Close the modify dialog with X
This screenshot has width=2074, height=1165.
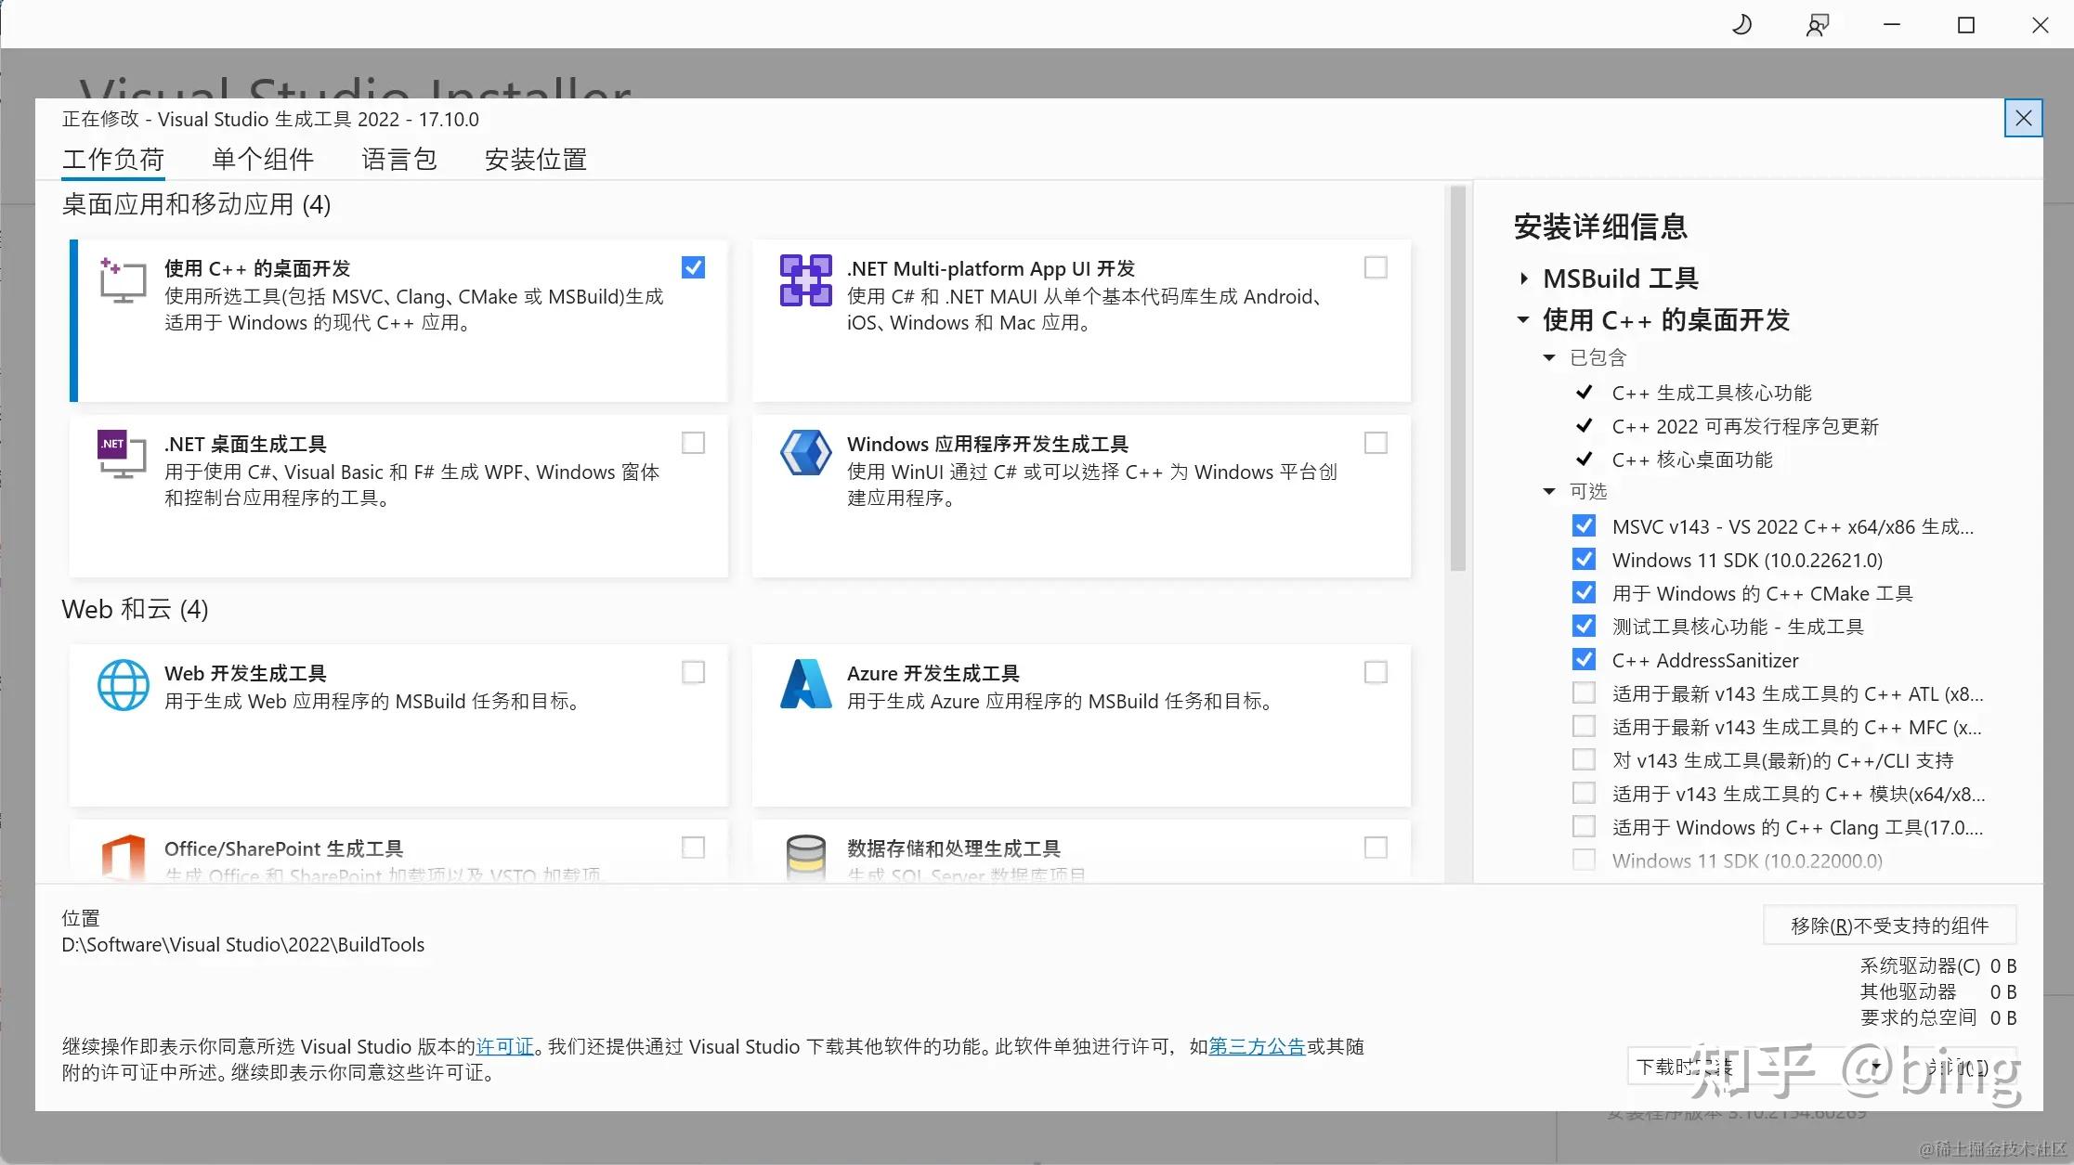point(2023,118)
